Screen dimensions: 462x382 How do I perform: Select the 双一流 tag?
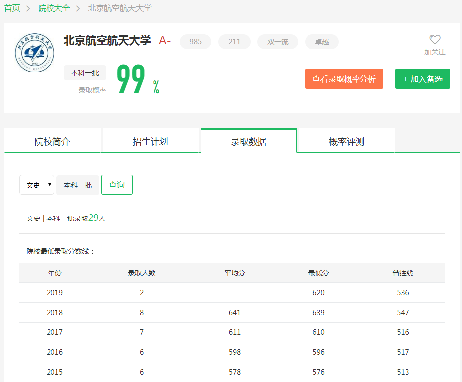click(x=278, y=42)
